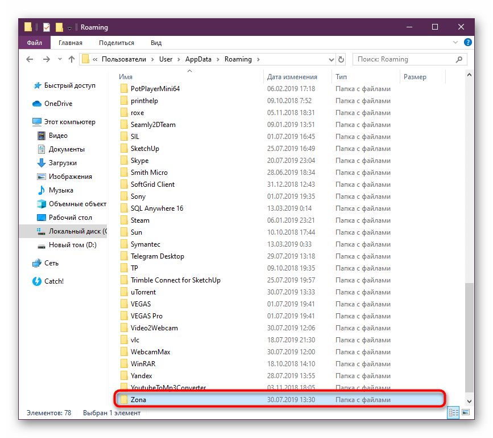Focus the Поиск: Roaming search field
This screenshot has width=493, height=438.
(x=409, y=59)
